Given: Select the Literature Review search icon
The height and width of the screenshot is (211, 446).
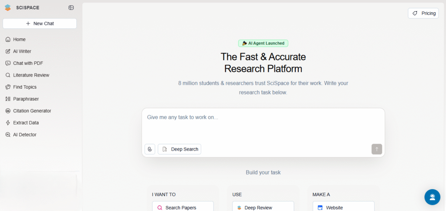Looking at the screenshot, I should [8, 75].
